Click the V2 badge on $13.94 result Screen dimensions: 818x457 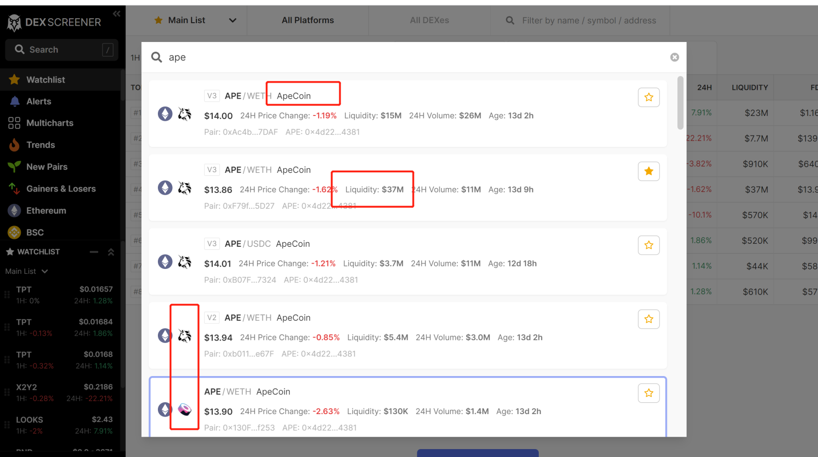click(x=212, y=318)
